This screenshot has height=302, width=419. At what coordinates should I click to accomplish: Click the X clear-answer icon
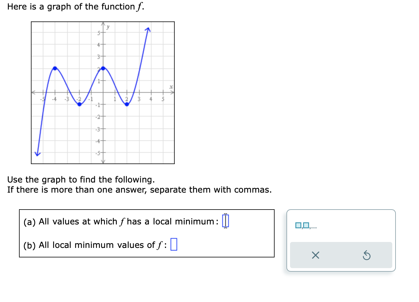(316, 255)
